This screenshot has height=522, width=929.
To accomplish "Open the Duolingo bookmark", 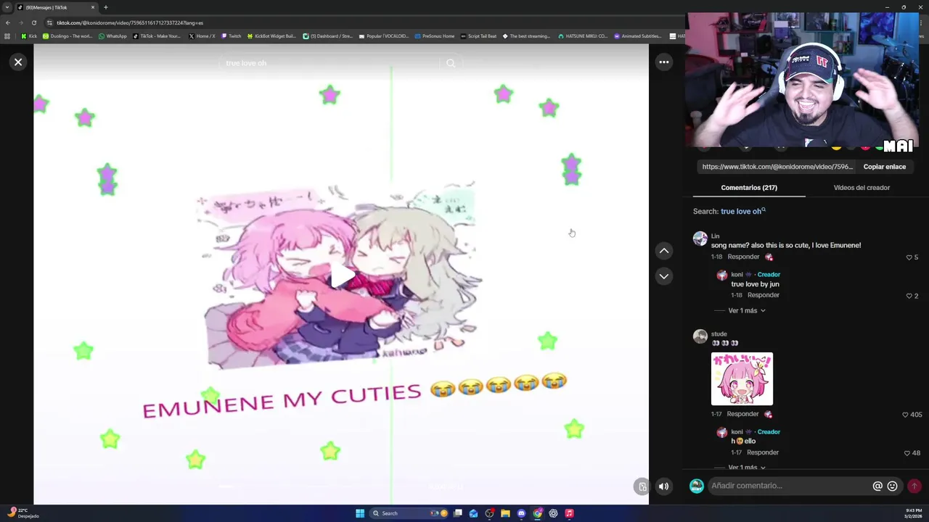I will pos(67,36).
